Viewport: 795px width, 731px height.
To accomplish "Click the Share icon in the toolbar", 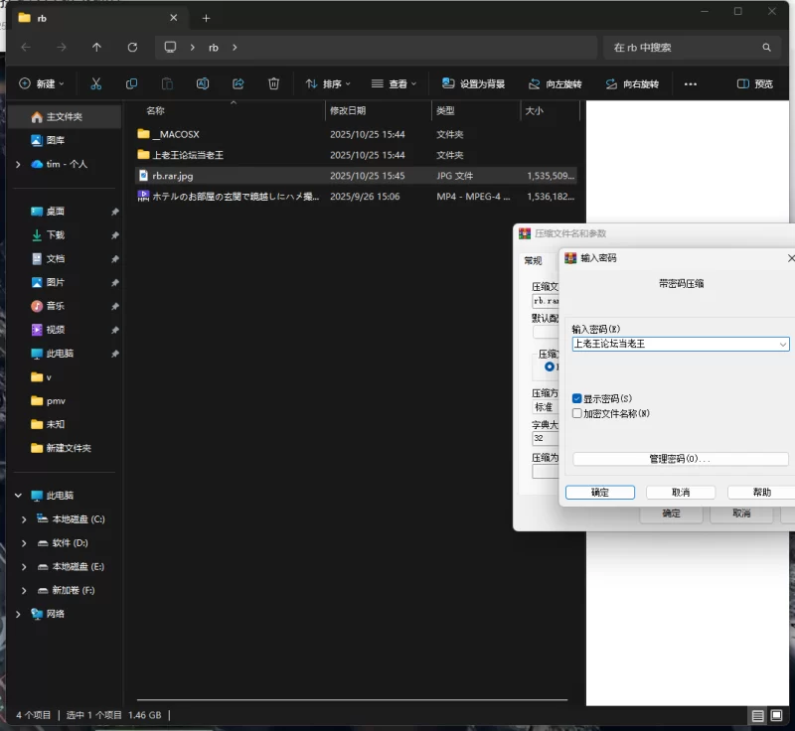I will [238, 84].
